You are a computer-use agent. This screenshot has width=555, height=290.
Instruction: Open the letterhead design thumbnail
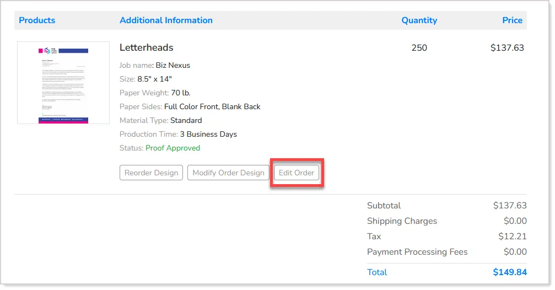tap(63, 83)
